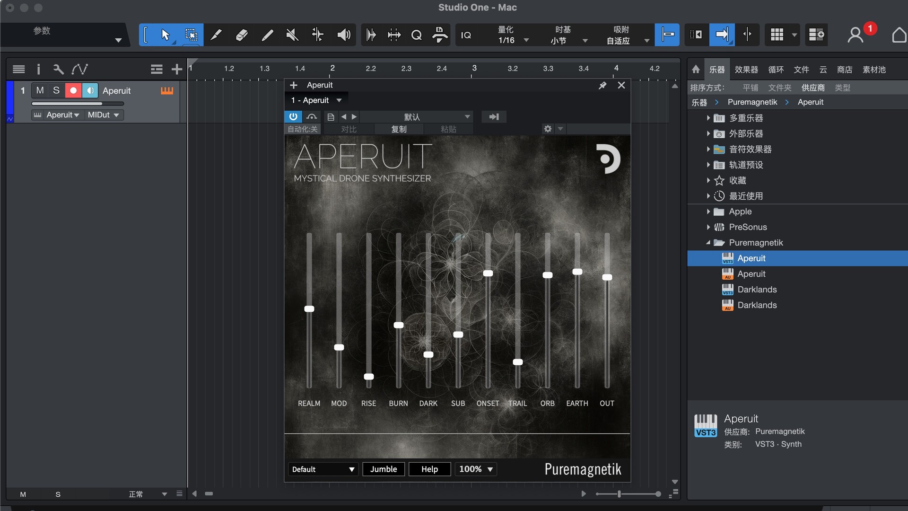Switch to 效果器 browser tab
Image resolution: width=908 pixels, height=511 pixels.
(746, 70)
